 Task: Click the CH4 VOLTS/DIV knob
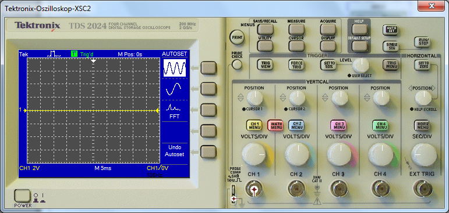(381, 154)
